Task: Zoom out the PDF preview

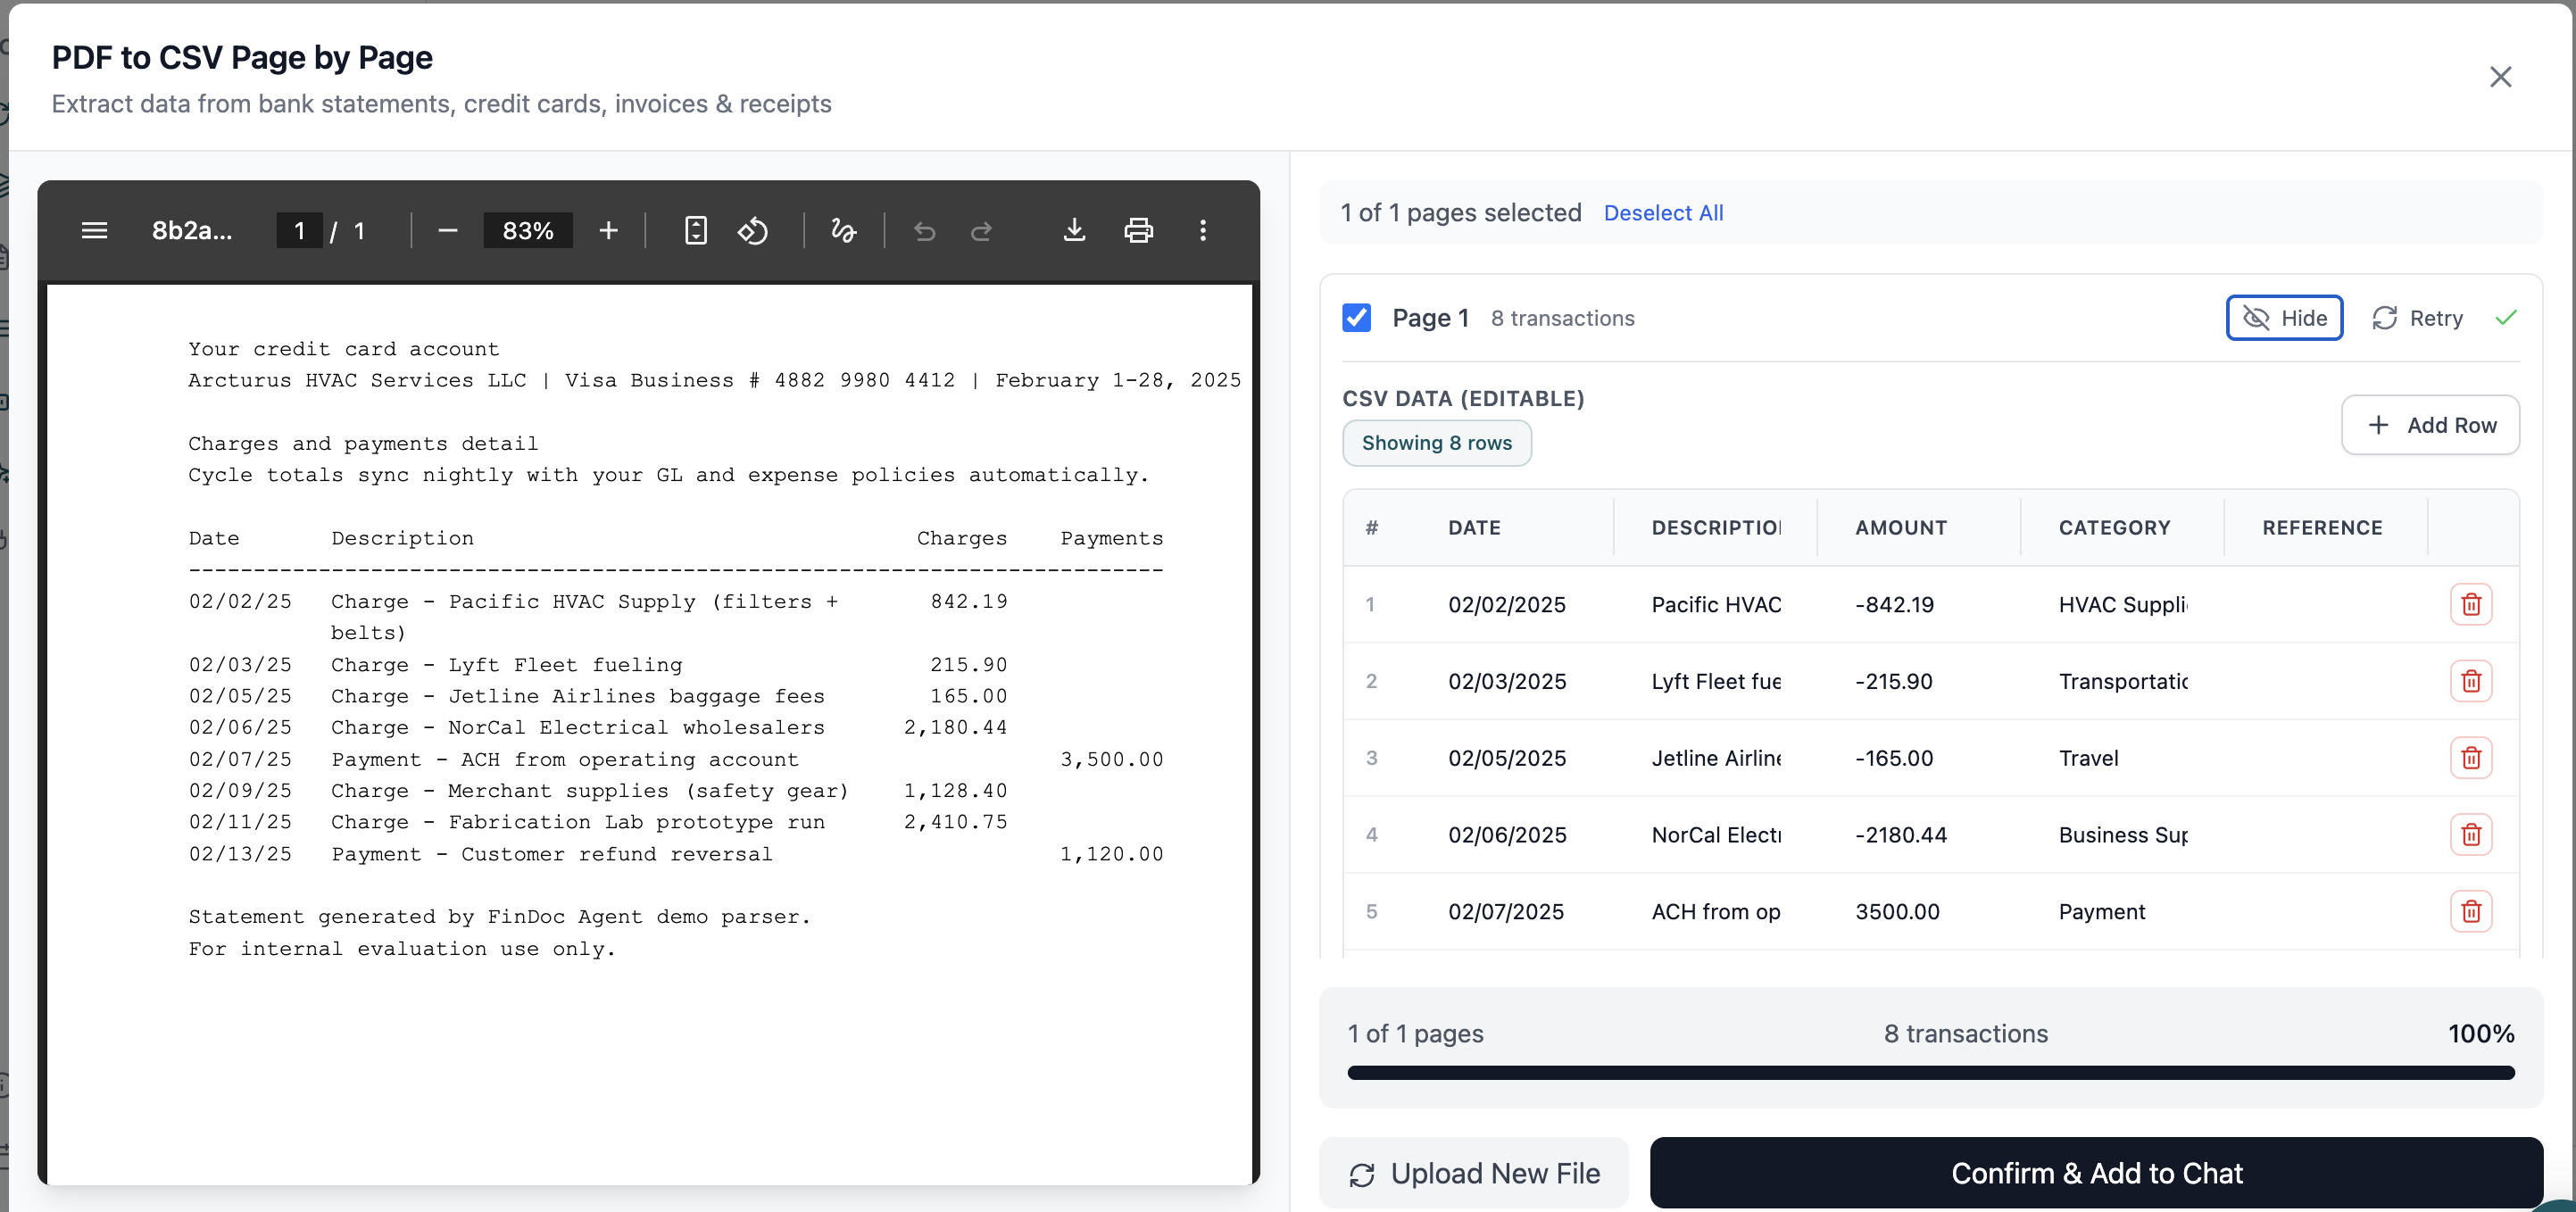Action: tap(447, 231)
